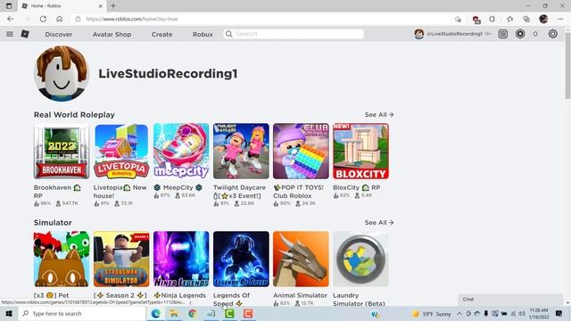Open the Livetopia game thumbnail

[x=121, y=151]
